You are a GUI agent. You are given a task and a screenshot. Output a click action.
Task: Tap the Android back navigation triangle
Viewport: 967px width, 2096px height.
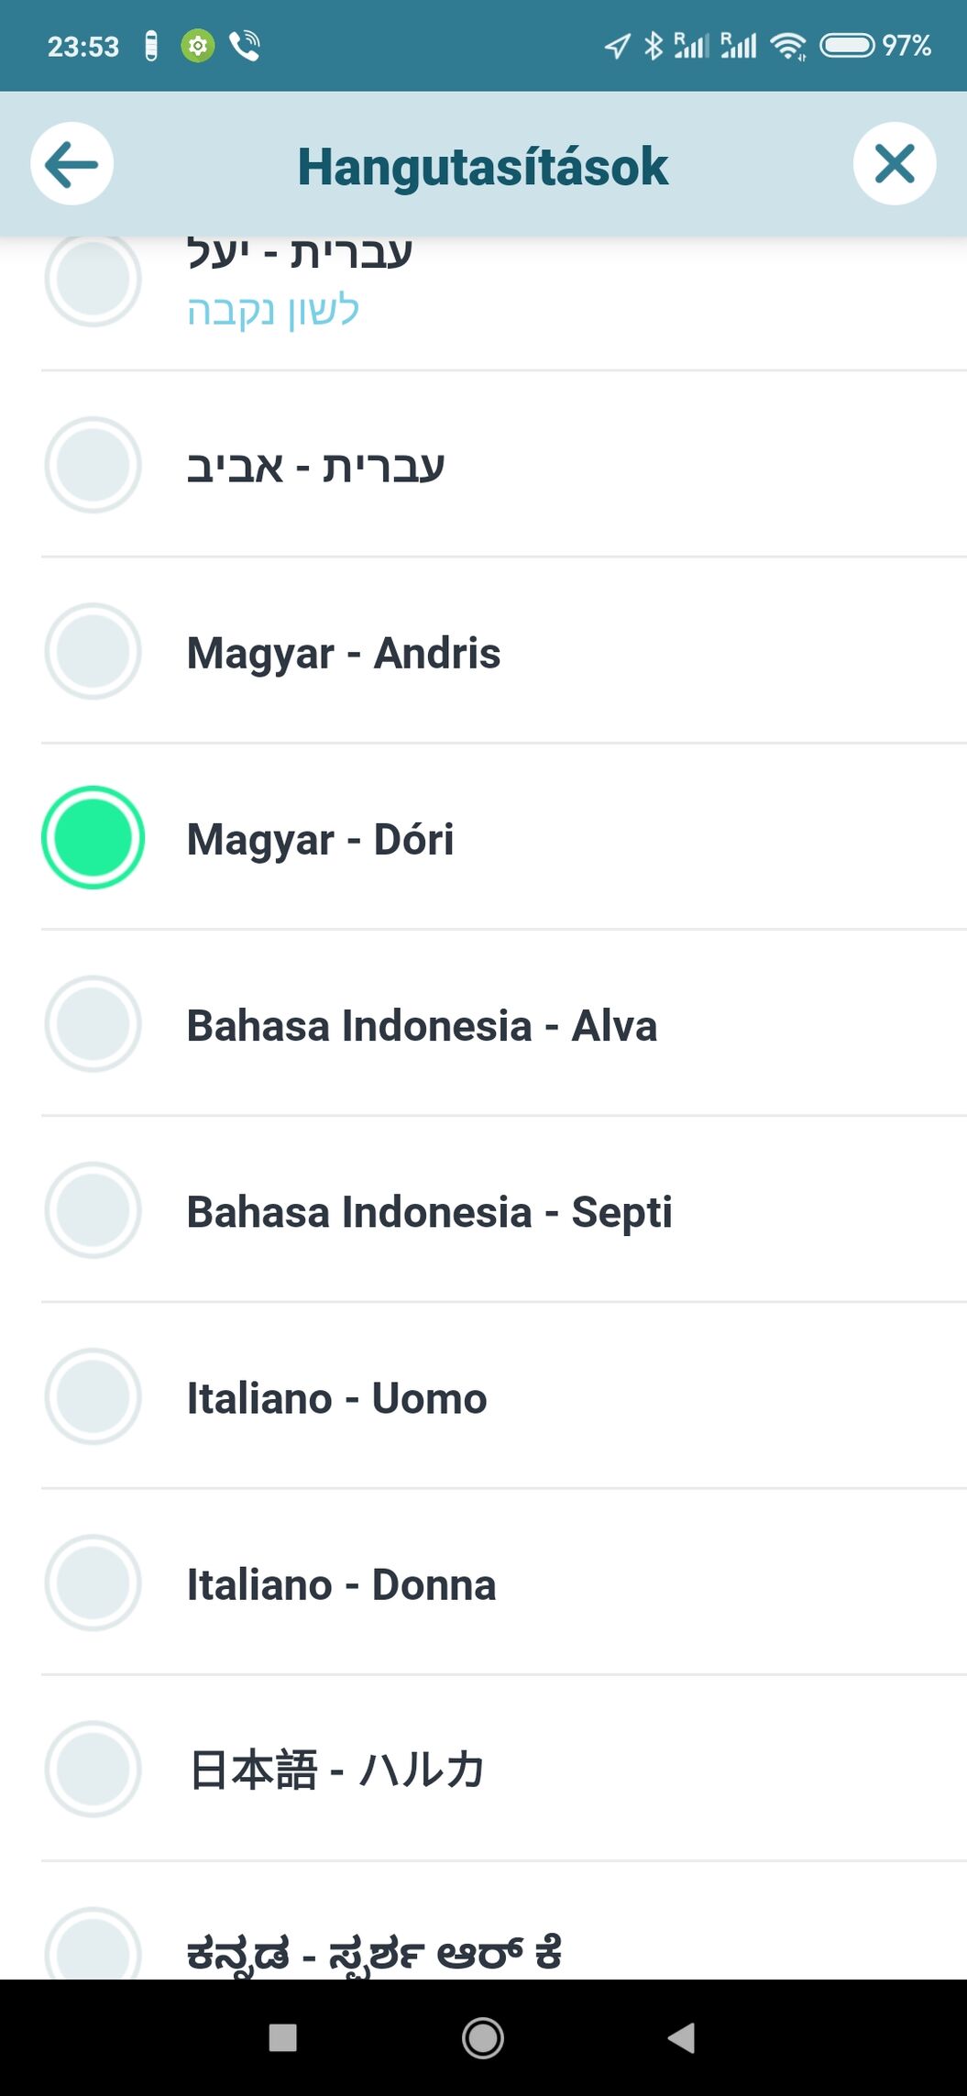(682, 2037)
